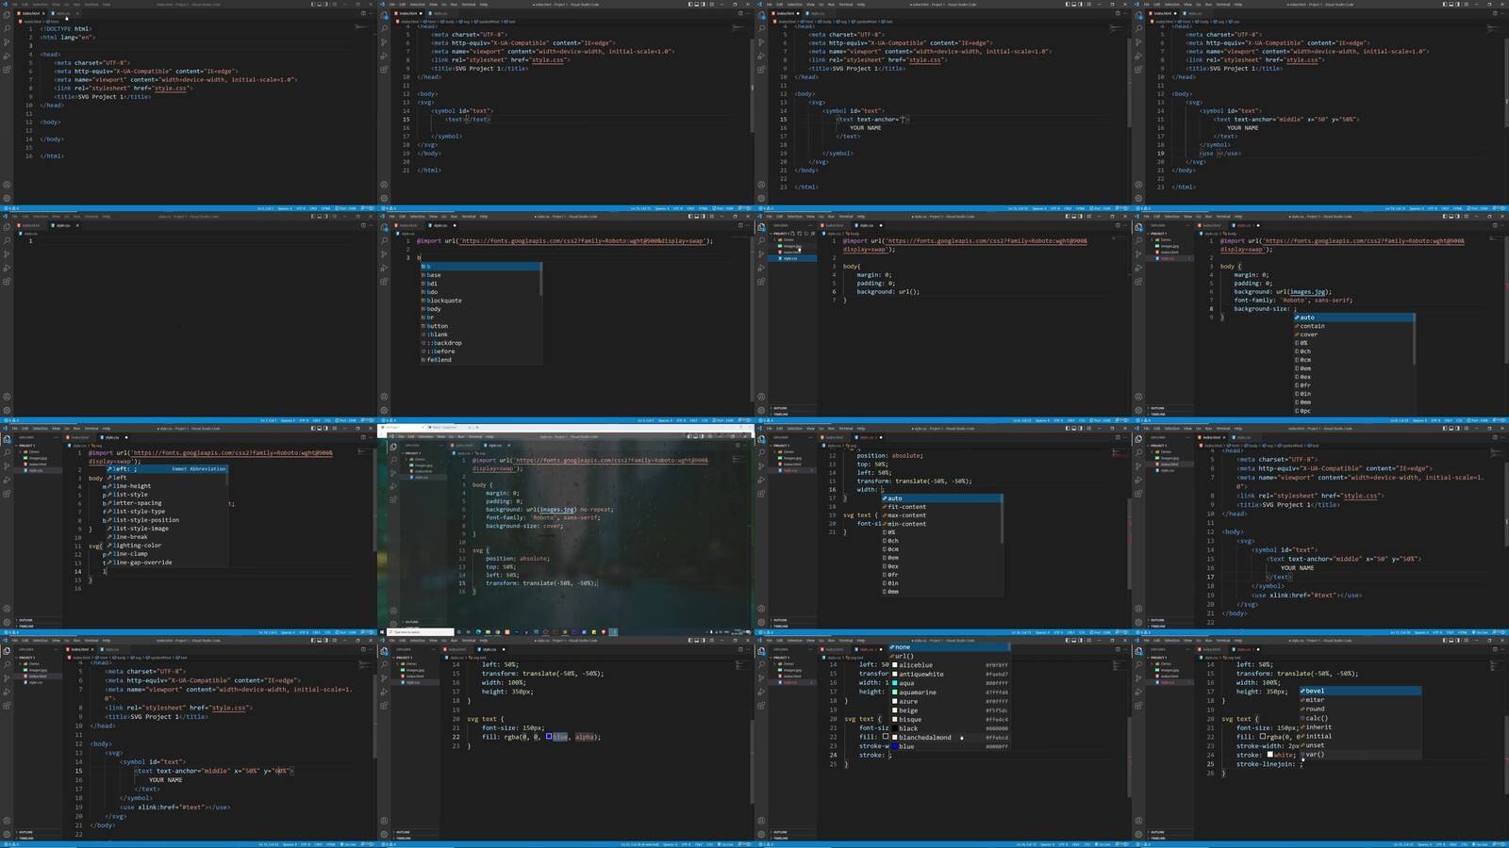The width and height of the screenshot is (1509, 848).
Task: Open Accounts in aliceblue color list window
Action: point(761,821)
